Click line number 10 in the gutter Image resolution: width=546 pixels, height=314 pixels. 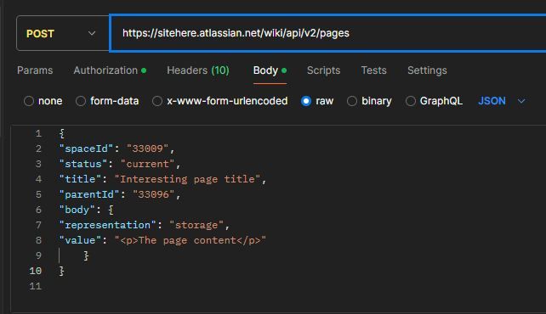(36, 271)
